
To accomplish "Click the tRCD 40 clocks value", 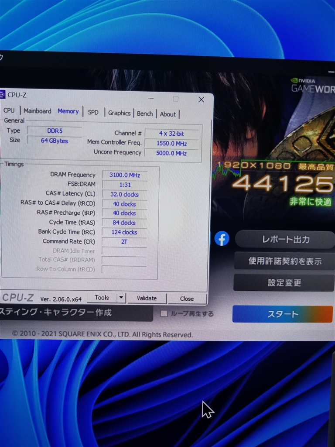I will coord(124,204).
